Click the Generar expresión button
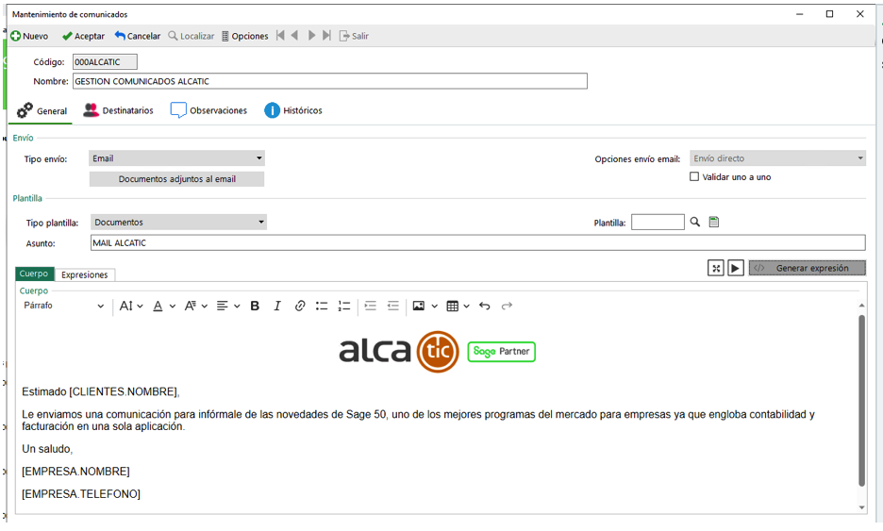Image resolution: width=883 pixels, height=531 pixels. (x=807, y=268)
